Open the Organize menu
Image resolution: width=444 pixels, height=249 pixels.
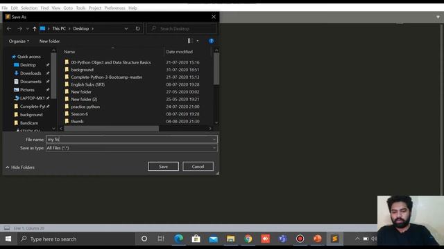(19, 41)
